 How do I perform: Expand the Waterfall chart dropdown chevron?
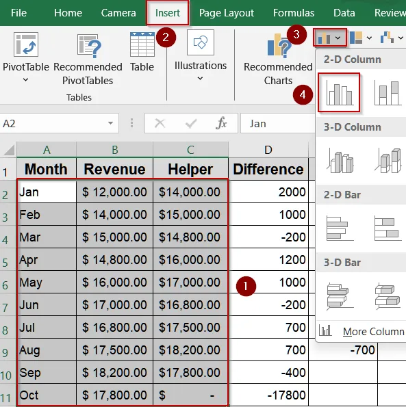point(401,38)
